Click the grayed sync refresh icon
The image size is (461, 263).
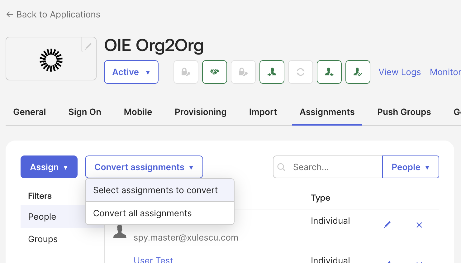[300, 72]
